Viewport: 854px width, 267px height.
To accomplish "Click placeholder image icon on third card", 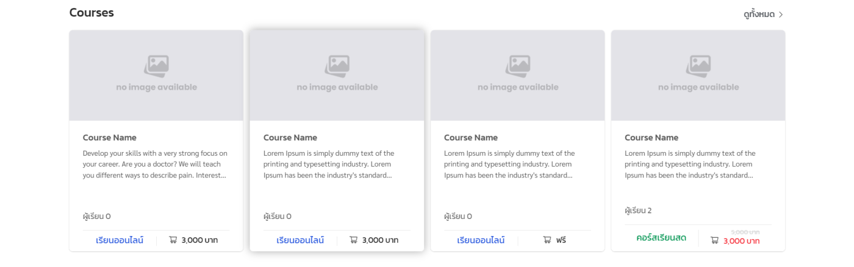I will click(518, 66).
